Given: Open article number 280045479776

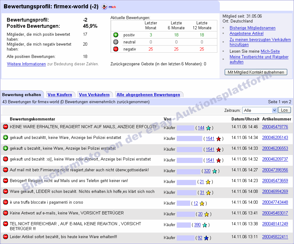Looking at the screenshot, I should pos(275,127).
